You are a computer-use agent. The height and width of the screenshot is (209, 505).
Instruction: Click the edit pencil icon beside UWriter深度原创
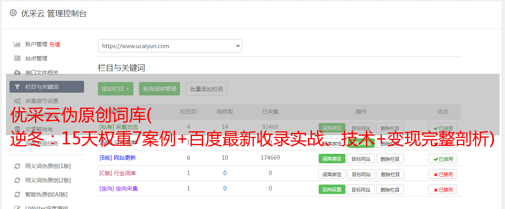[x=17, y=207]
